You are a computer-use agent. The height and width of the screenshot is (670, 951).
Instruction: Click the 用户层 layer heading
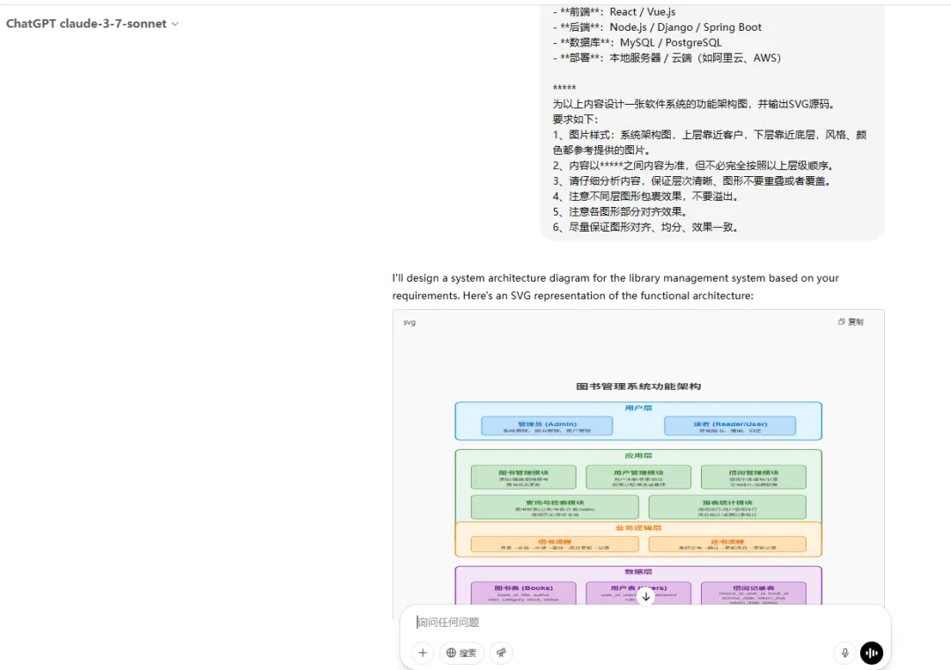[638, 408]
